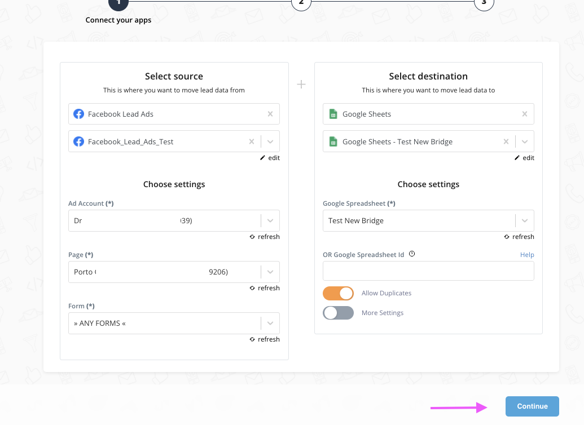Expand the Google Spreadsheet dropdown
The image size is (584, 425).
click(x=525, y=221)
